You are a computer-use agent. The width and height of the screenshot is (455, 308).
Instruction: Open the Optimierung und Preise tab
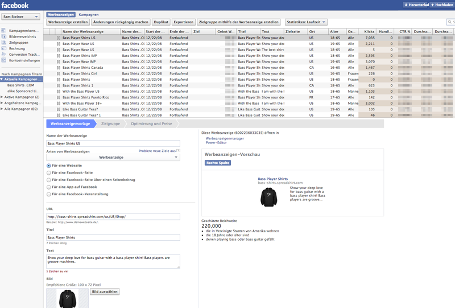[x=151, y=124]
